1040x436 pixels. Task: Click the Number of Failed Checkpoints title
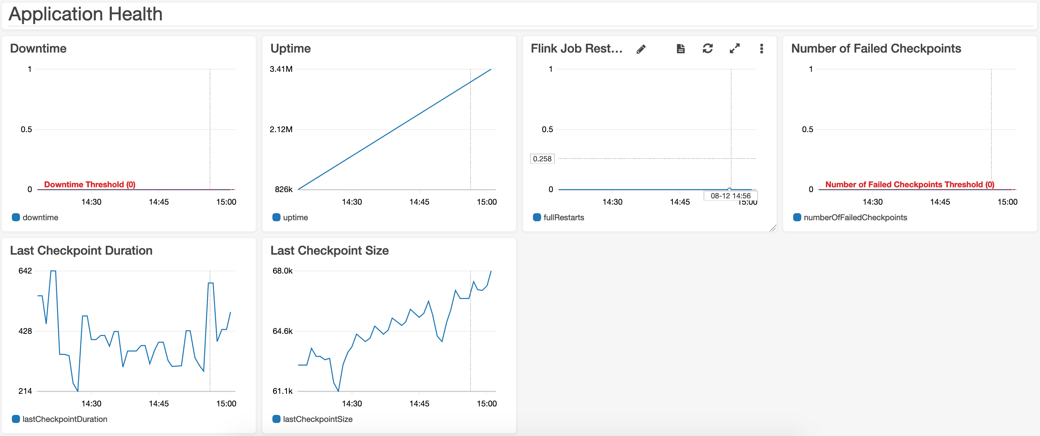click(x=876, y=48)
